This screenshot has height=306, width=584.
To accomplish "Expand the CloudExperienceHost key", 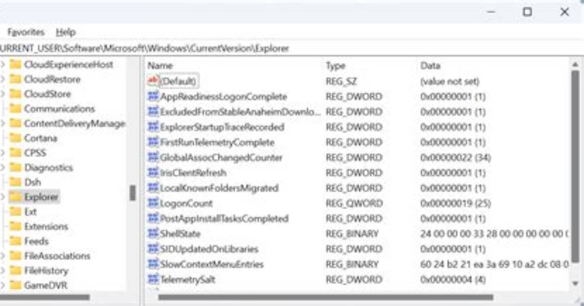I will point(2,64).
